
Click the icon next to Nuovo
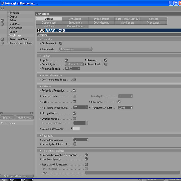pyautogui.click(x=2, y=123)
